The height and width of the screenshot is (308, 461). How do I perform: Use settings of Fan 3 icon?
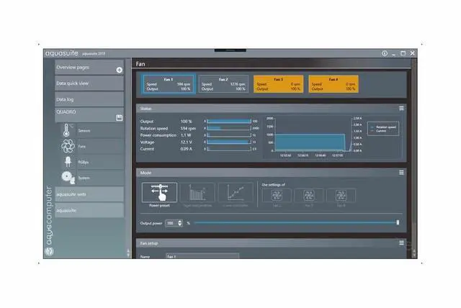coord(309,195)
